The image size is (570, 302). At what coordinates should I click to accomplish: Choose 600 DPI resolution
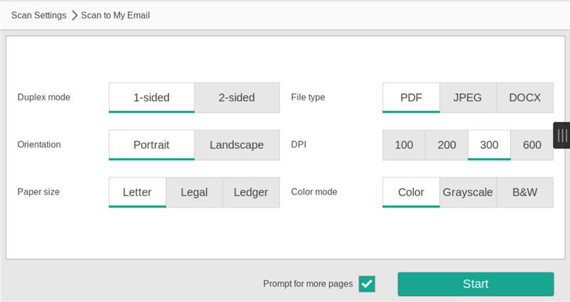532,145
